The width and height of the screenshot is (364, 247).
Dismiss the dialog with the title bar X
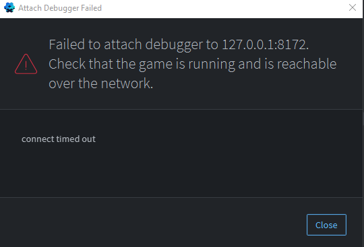[x=353, y=7]
